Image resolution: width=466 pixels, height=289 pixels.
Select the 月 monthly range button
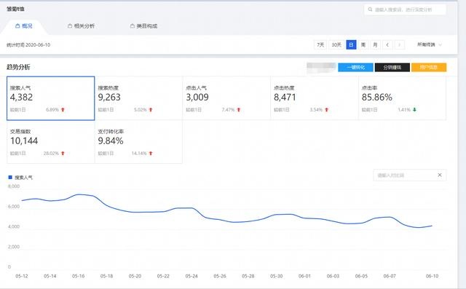coord(376,45)
